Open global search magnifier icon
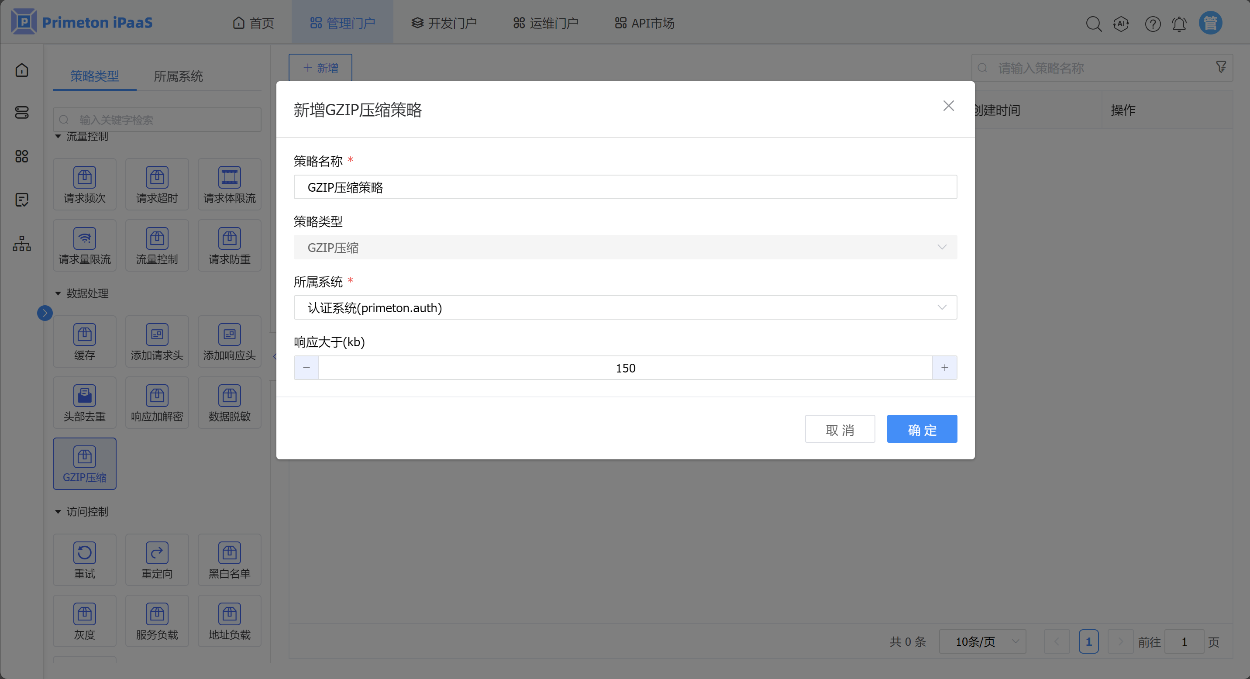 1093,23
